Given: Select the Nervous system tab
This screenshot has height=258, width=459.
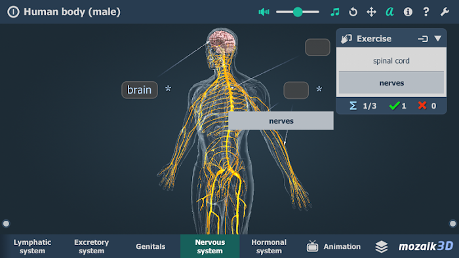Looking at the screenshot, I should [210, 246].
